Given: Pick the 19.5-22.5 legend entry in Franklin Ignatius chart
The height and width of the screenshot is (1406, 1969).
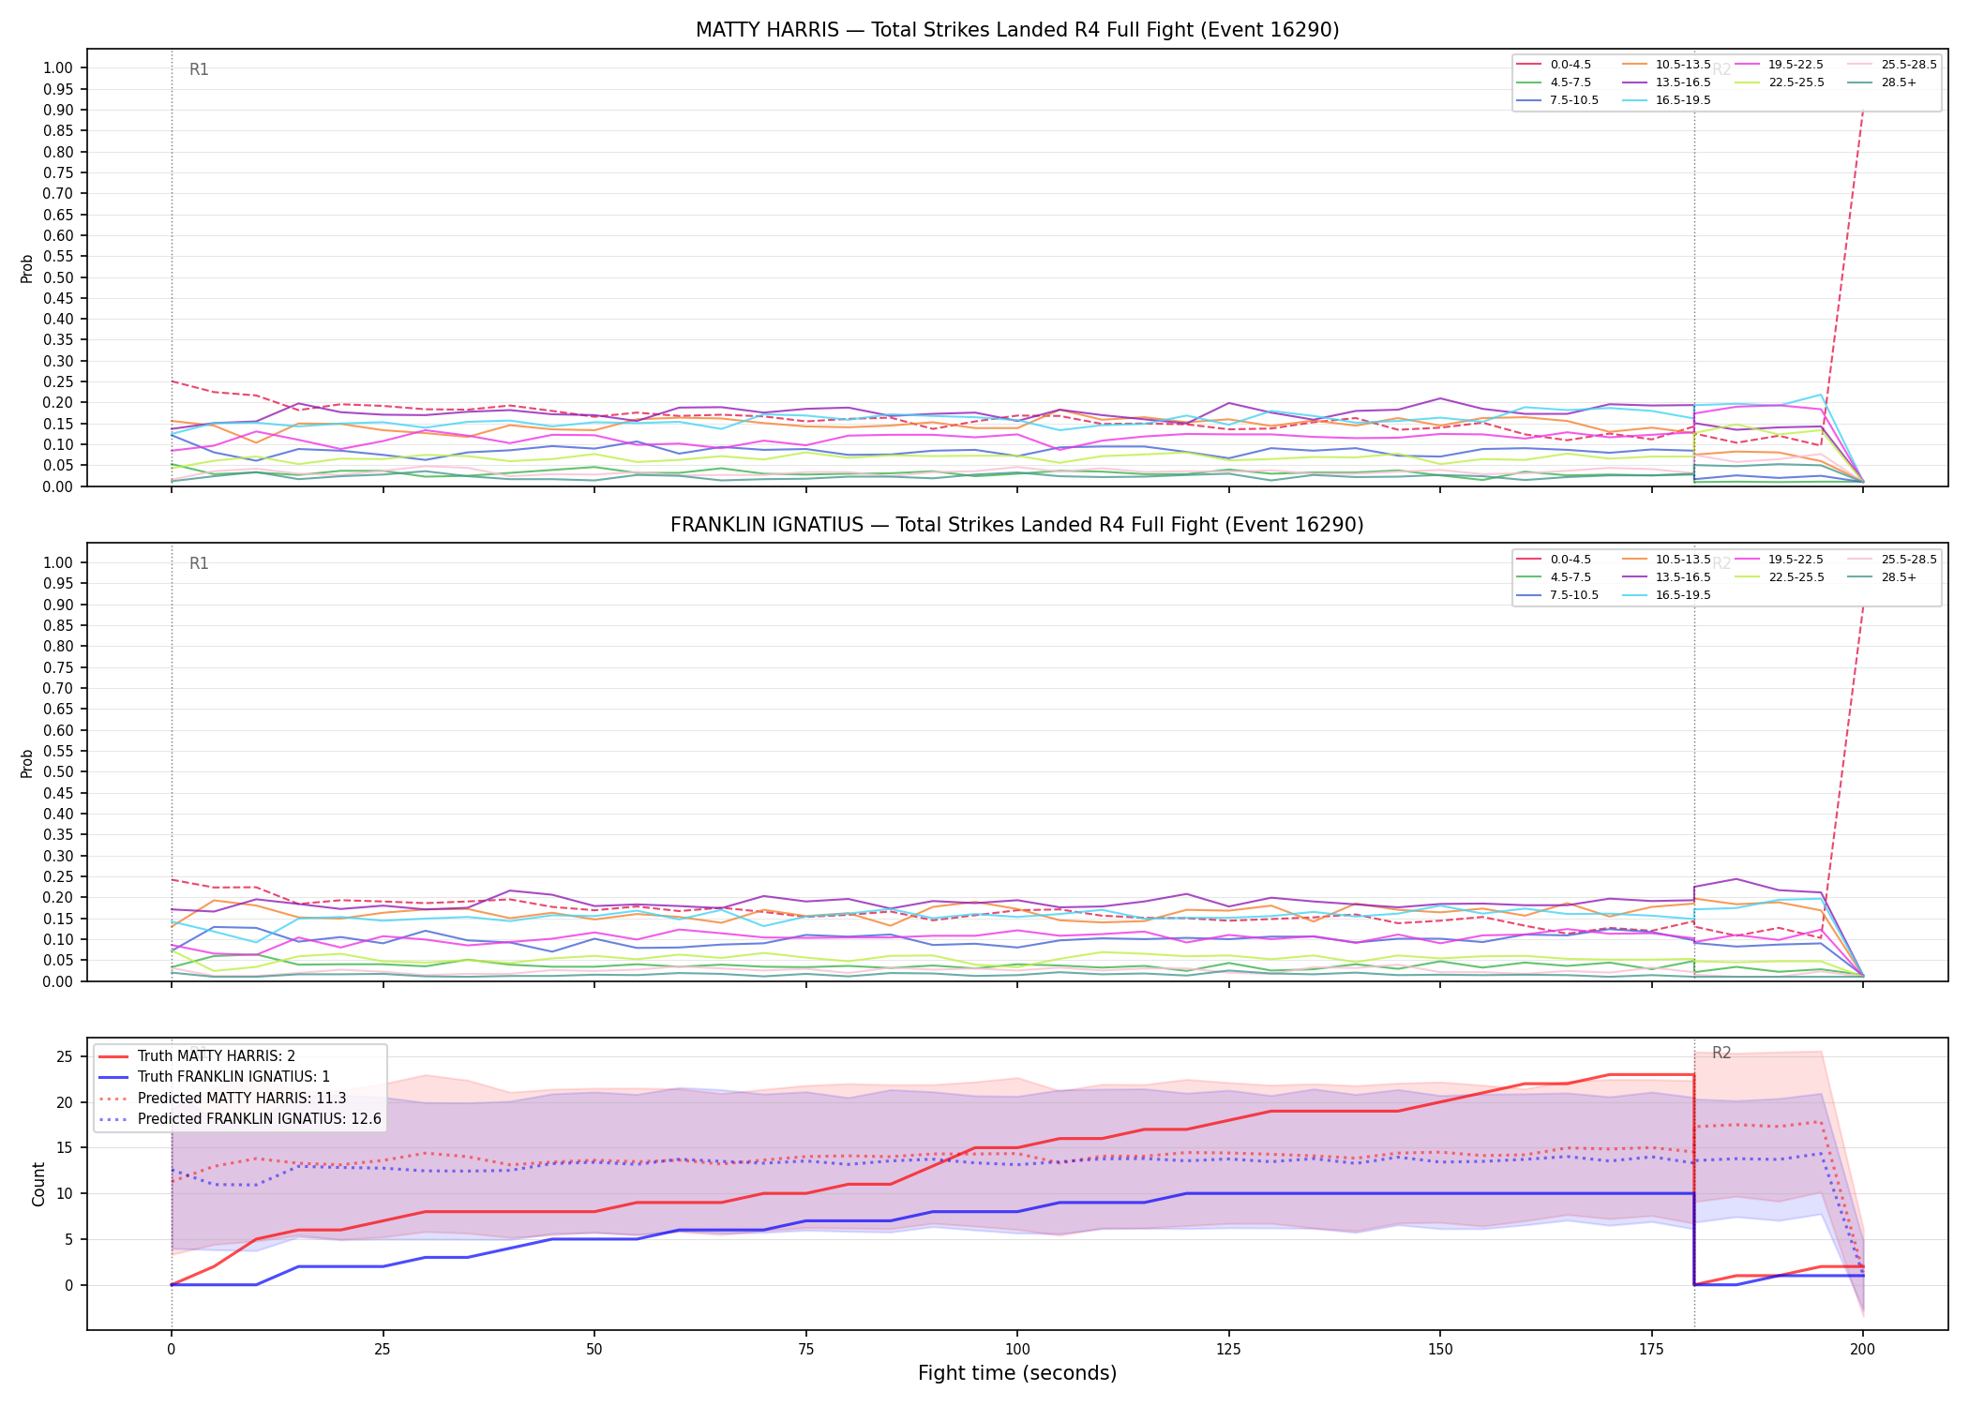Looking at the screenshot, I should (1780, 560).
